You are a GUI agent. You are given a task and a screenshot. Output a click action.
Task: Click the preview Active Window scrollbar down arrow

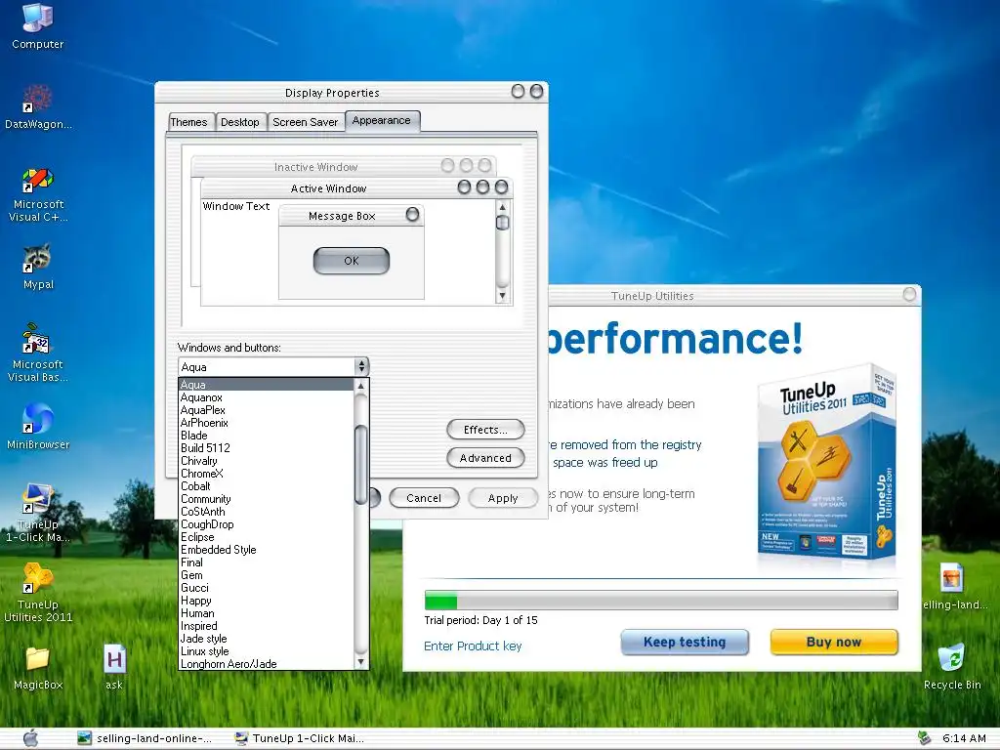pyautogui.click(x=503, y=295)
